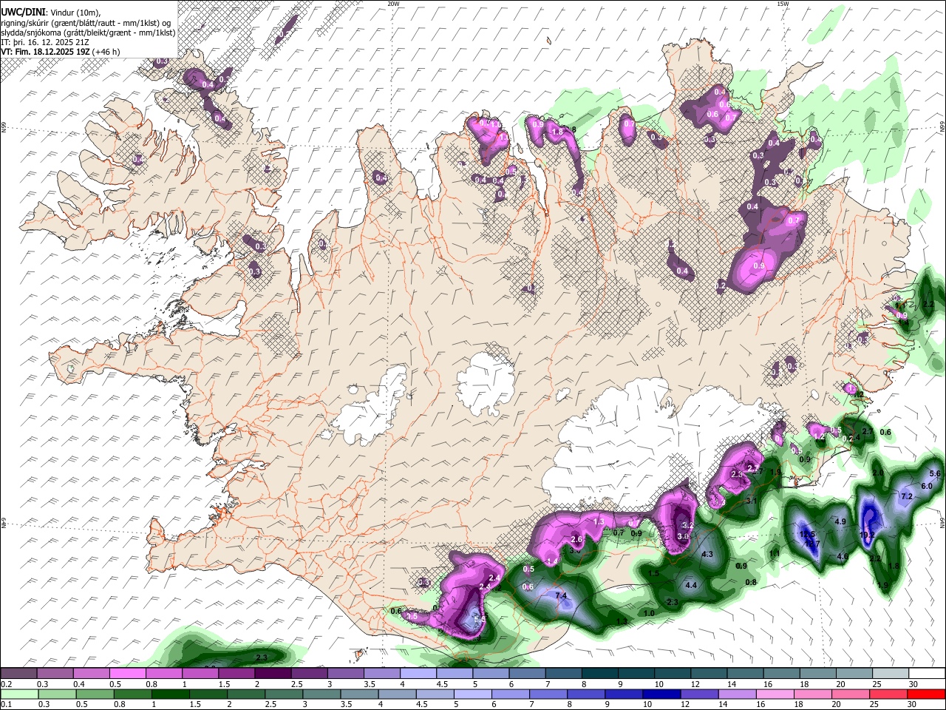Click the 2.6 snow value
Screen dimensions: 946x710
[576, 540]
